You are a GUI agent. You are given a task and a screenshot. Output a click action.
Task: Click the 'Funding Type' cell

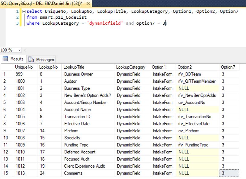tap(88, 145)
